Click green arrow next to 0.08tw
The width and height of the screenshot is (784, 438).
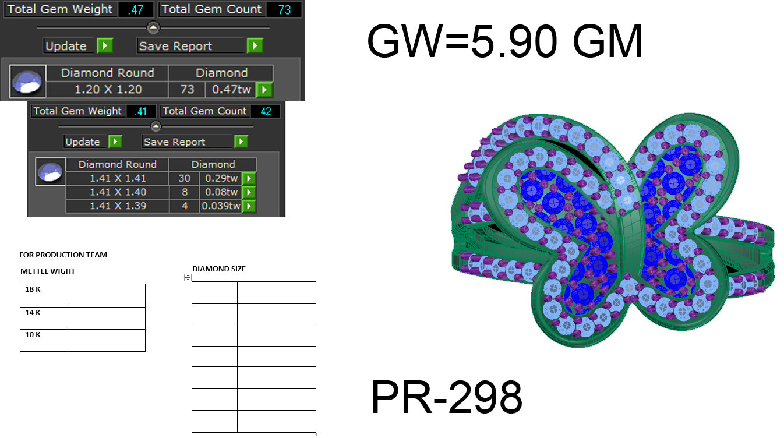click(x=249, y=192)
